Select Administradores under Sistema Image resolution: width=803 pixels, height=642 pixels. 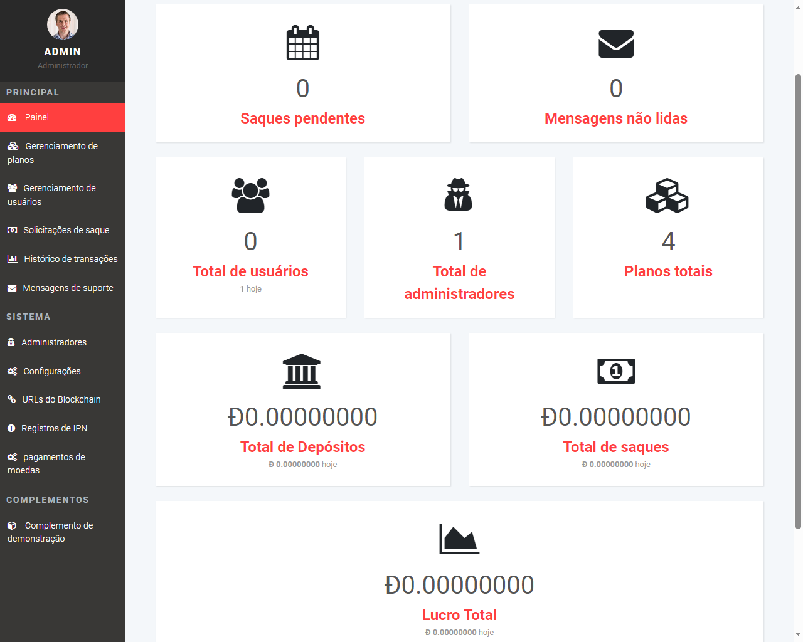click(54, 342)
